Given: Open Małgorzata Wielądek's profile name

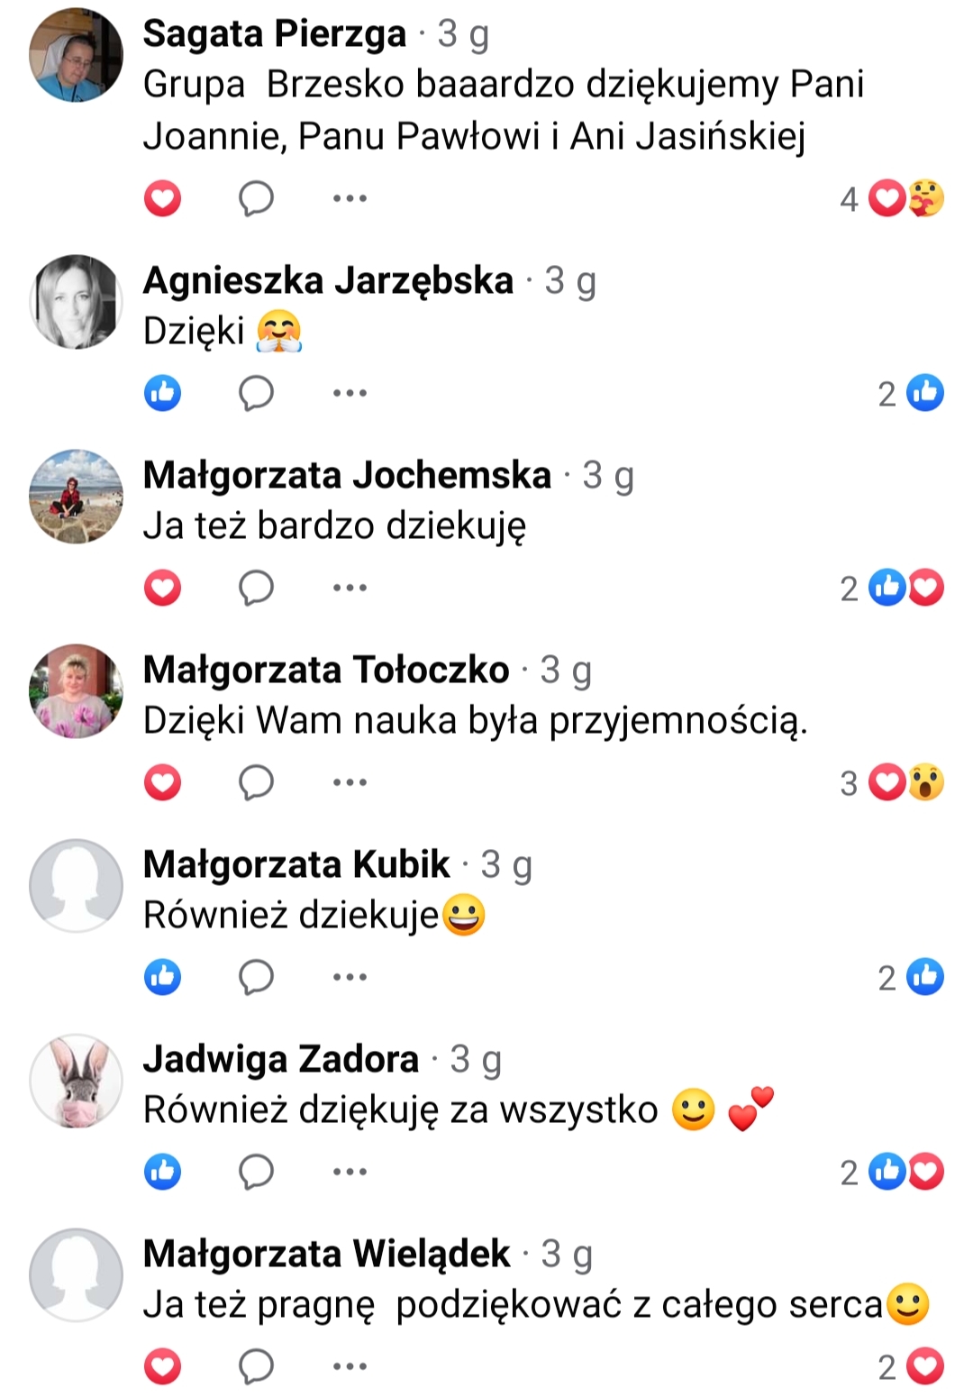Looking at the screenshot, I should pyautogui.click(x=326, y=1254).
